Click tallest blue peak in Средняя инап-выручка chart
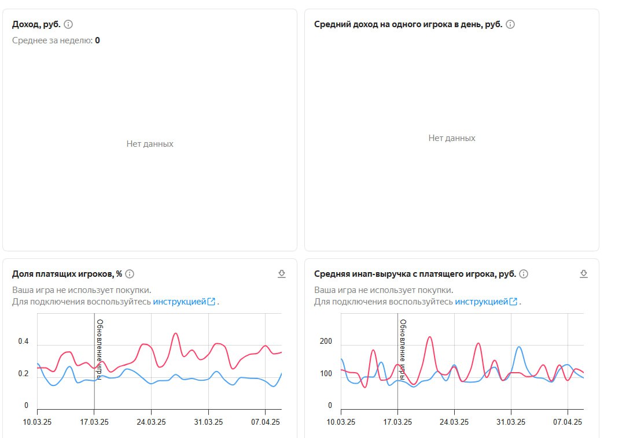This screenshot has height=438, width=626. (519, 347)
